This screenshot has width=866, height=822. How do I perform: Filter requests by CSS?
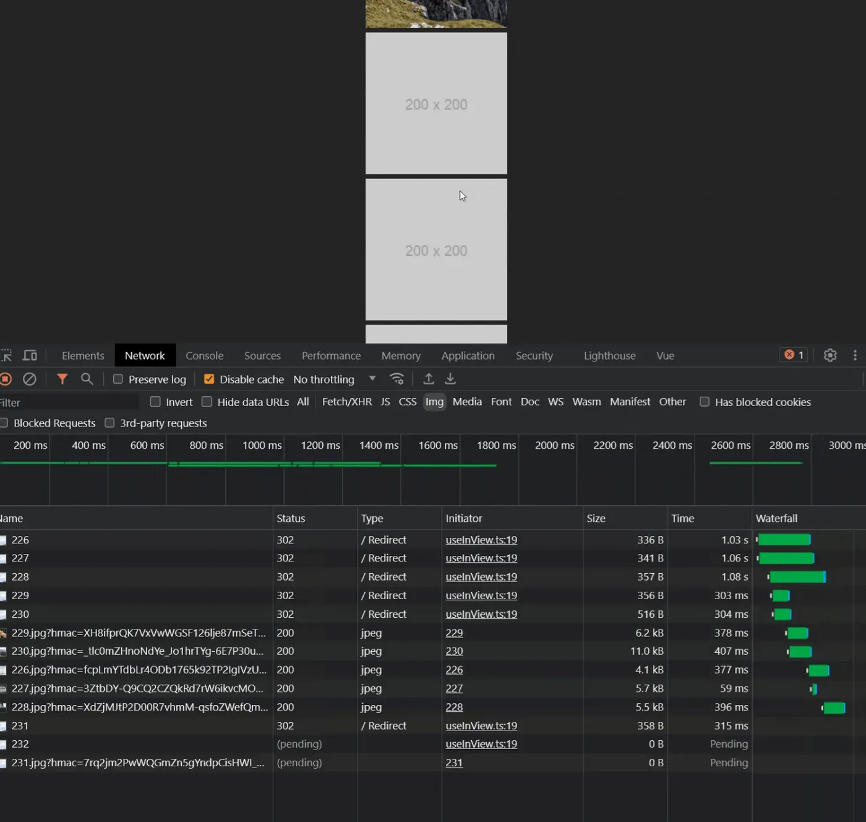point(408,402)
